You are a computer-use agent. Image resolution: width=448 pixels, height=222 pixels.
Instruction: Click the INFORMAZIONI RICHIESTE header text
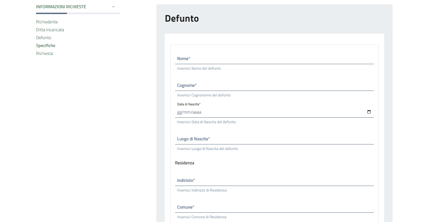click(x=61, y=7)
